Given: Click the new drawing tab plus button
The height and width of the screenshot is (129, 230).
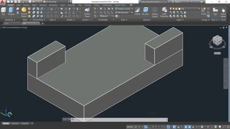Looking at the screenshot, I should pos(42,23).
